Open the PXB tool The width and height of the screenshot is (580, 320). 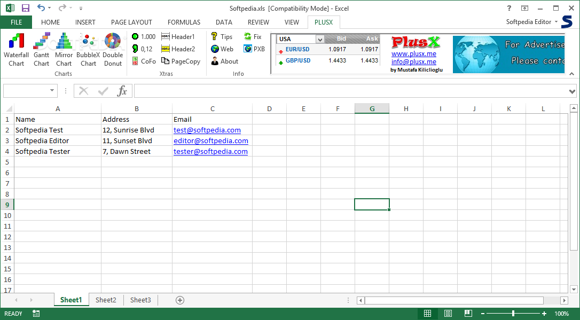coord(254,49)
